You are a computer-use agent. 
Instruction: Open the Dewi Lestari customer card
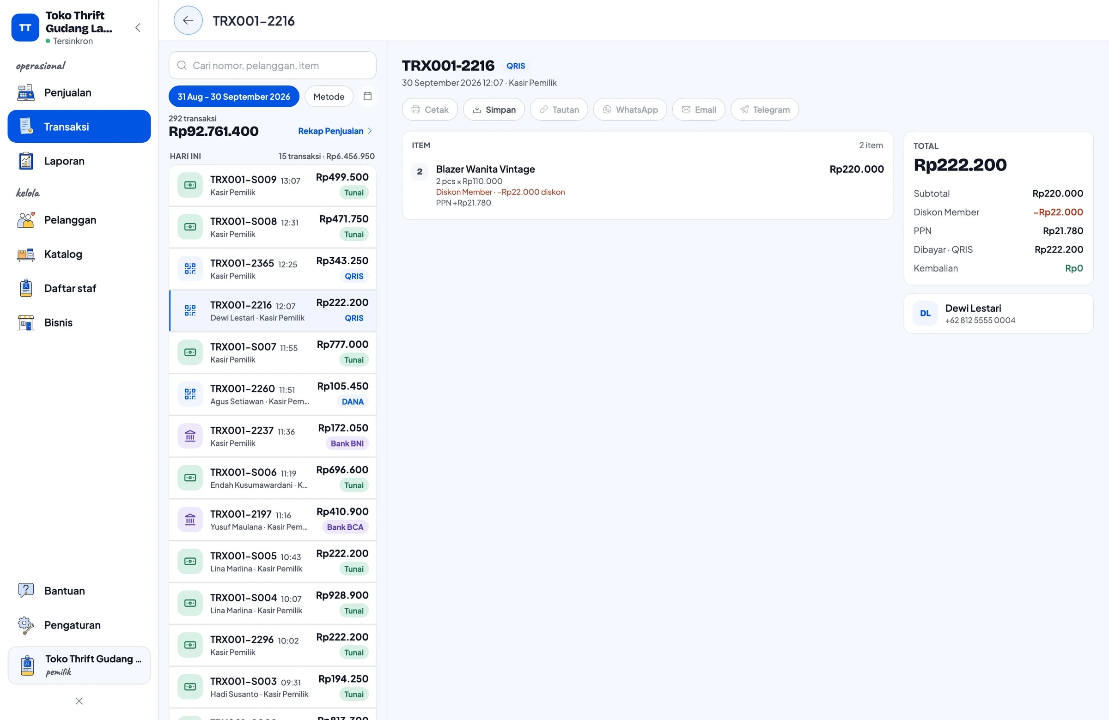999,314
